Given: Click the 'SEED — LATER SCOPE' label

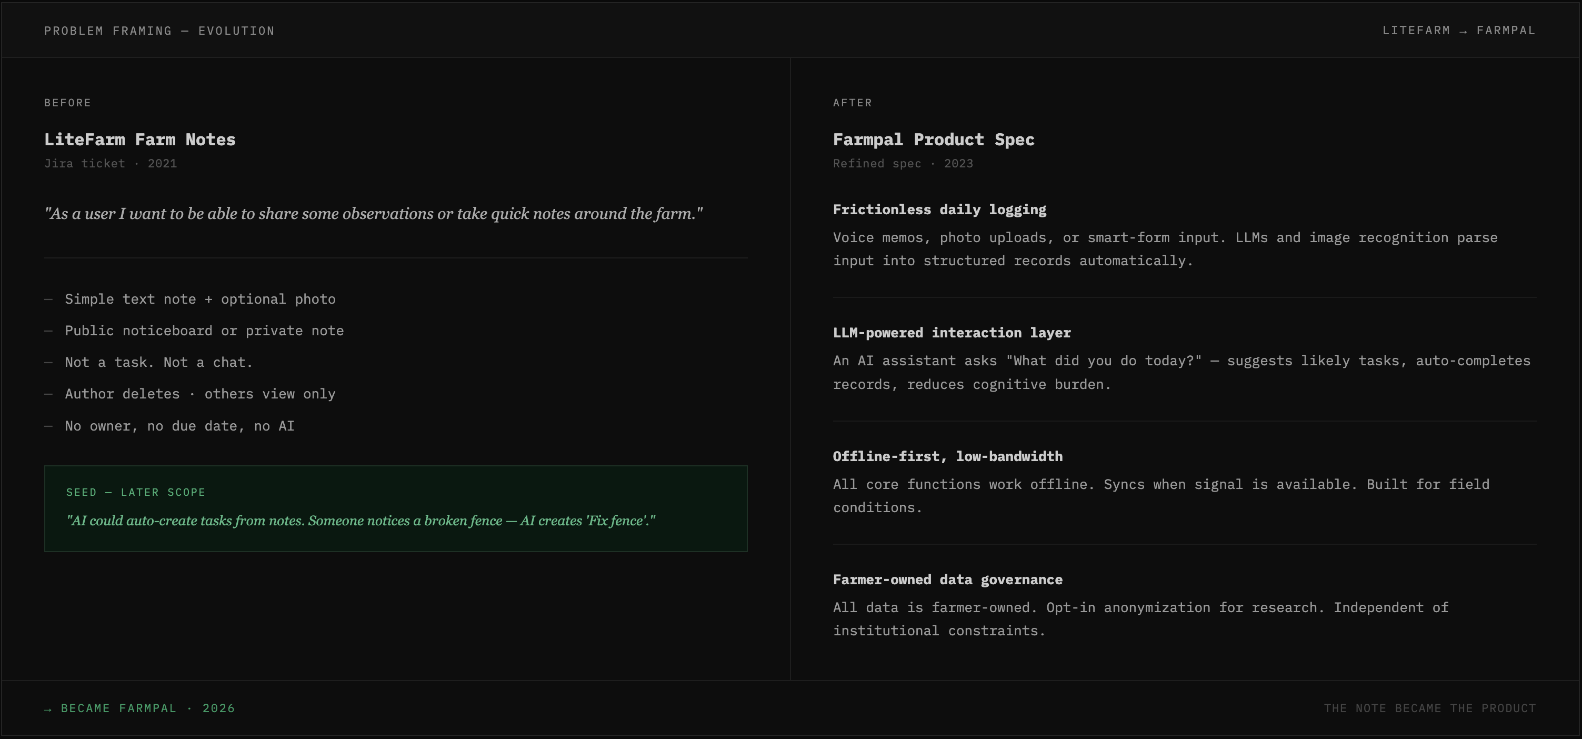Looking at the screenshot, I should coord(136,492).
